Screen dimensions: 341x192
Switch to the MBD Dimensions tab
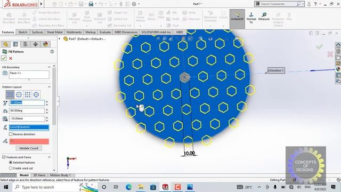click(x=126, y=32)
